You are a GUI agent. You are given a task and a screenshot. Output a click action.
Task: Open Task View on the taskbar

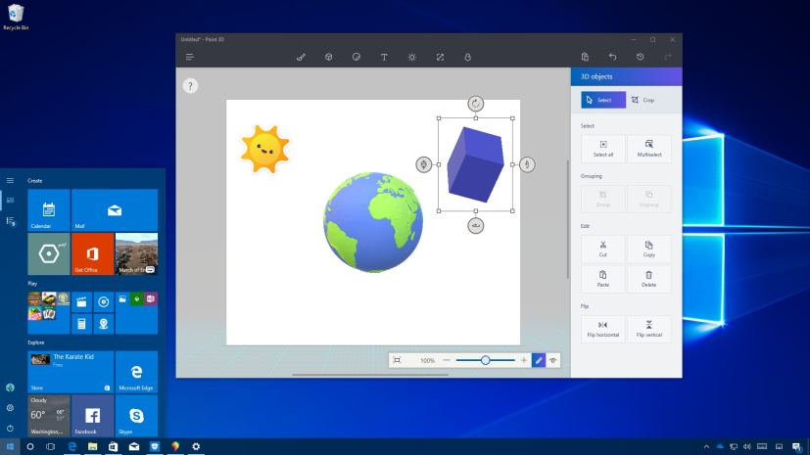click(50, 446)
